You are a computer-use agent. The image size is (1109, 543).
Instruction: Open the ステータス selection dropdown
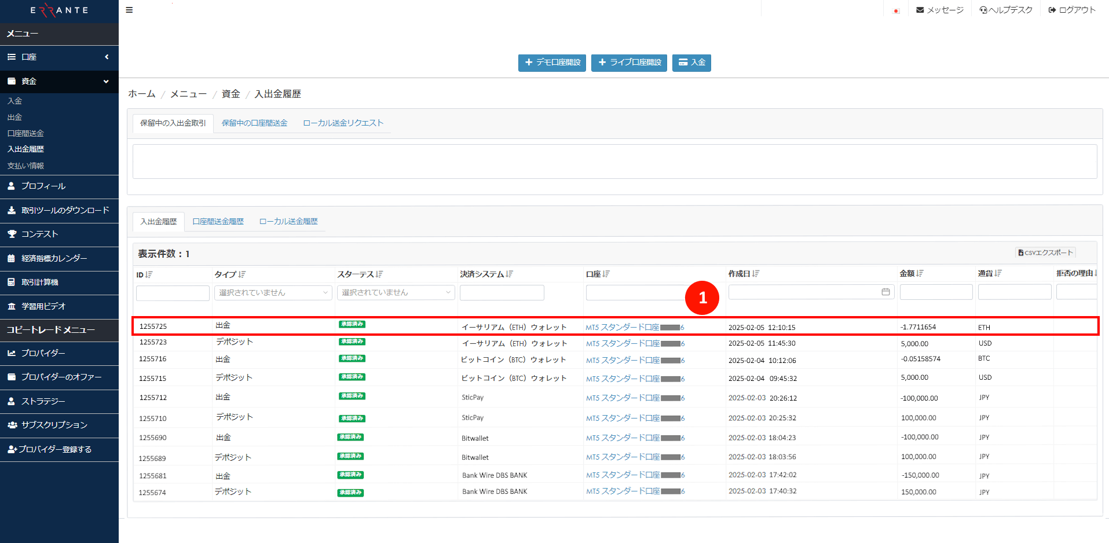[395, 292]
